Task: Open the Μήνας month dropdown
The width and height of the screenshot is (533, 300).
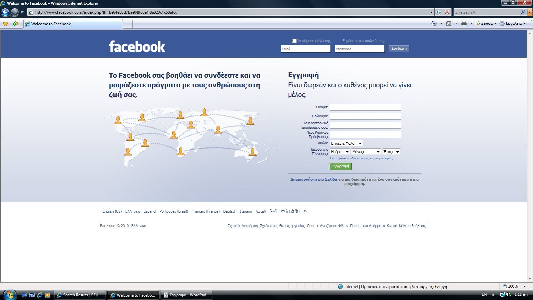Action: click(x=366, y=152)
